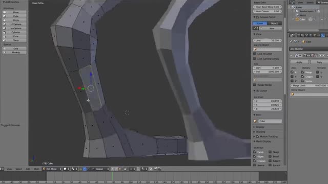Select the scale manipulator icon

coord(93,169)
